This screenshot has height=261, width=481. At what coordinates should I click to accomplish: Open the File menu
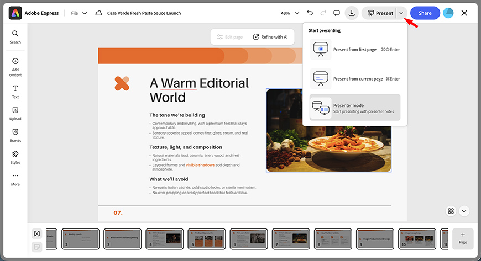coord(79,13)
